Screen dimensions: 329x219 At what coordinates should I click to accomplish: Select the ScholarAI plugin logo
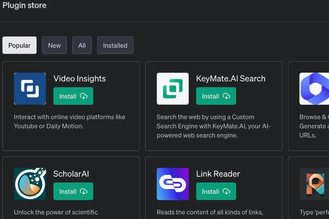point(30,184)
